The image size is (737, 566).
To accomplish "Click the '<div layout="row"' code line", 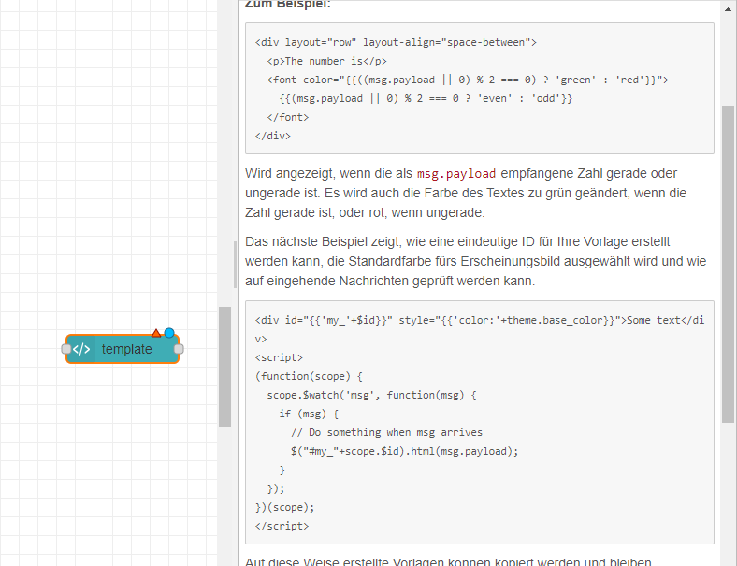I will pos(396,42).
